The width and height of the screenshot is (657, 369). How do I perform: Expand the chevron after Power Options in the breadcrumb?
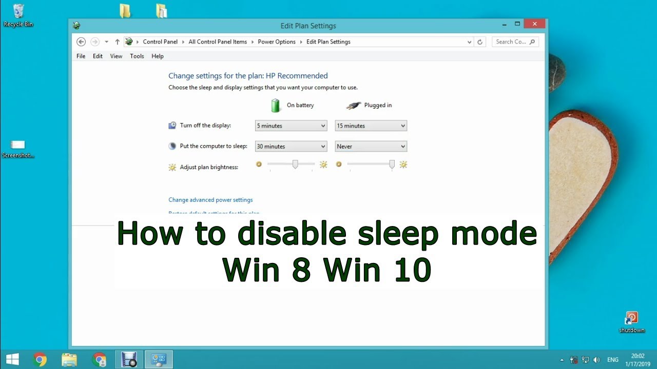pyautogui.click(x=301, y=42)
